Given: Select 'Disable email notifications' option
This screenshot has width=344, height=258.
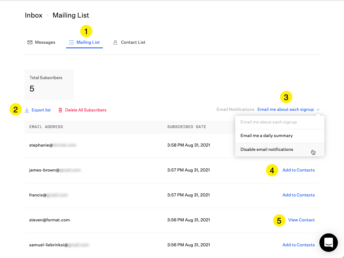Looking at the screenshot, I should [x=280, y=150].
